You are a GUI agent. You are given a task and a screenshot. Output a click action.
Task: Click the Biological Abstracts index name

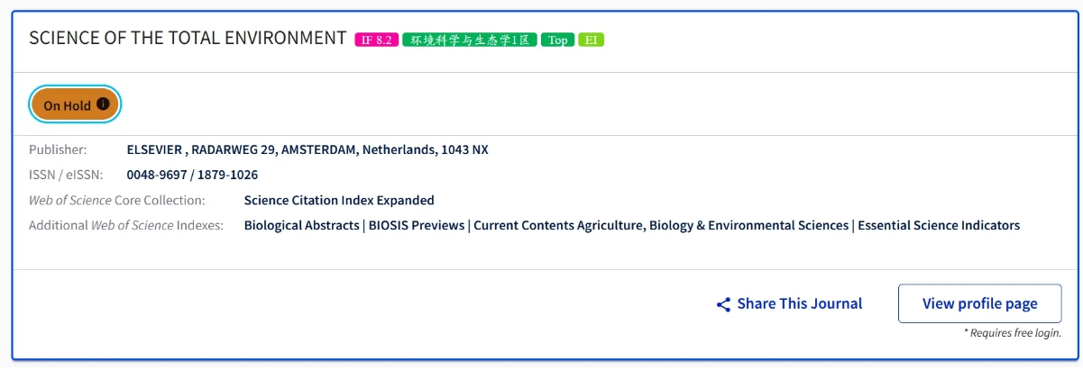point(301,225)
